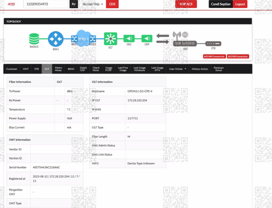Click the Fiber Information heading

click(x=20, y=82)
